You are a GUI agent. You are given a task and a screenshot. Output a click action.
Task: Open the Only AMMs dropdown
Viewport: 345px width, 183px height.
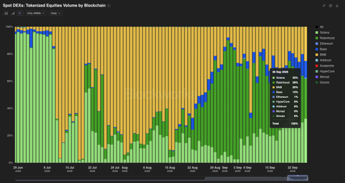tap(36, 13)
